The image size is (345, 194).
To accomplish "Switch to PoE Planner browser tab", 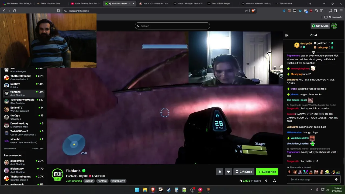I will click(17, 4).
